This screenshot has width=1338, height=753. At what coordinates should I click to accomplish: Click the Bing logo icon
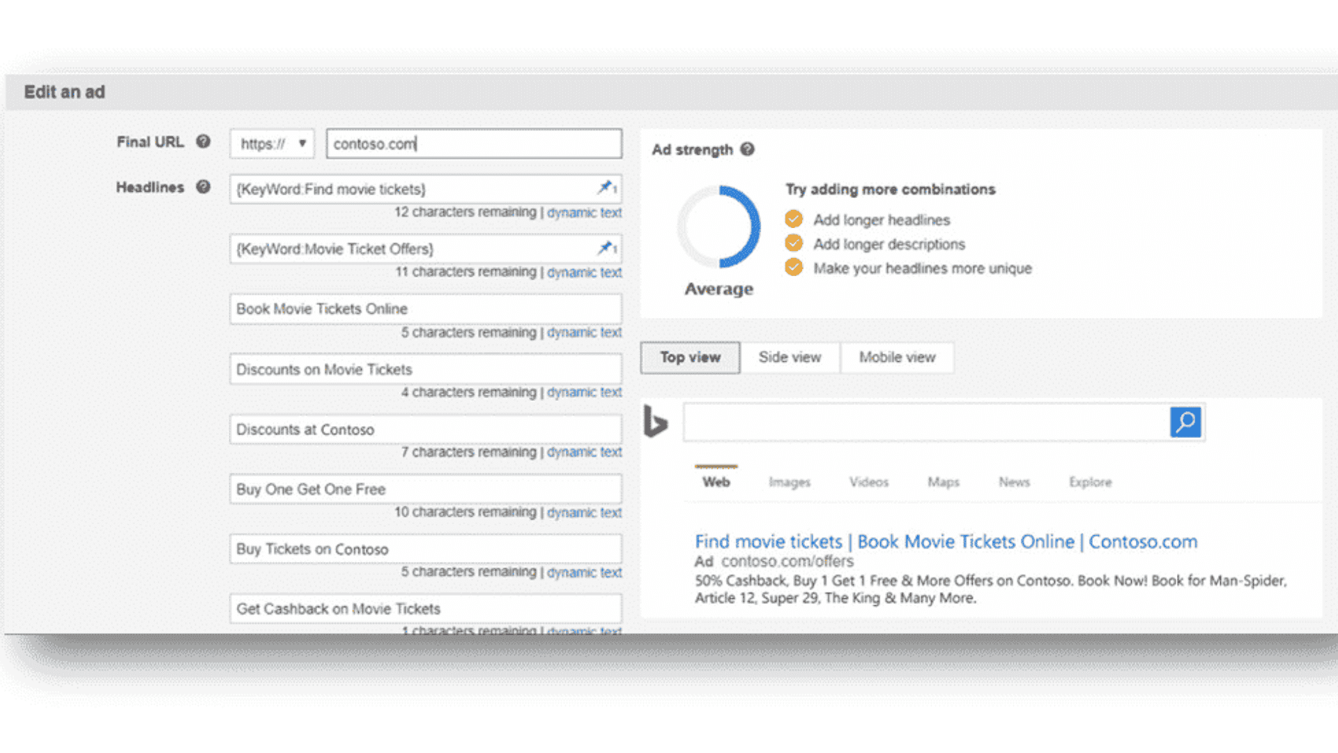(655, 421)
